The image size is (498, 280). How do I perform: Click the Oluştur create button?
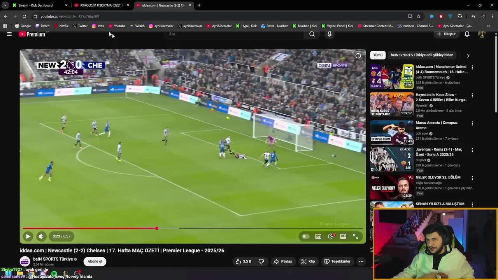[446, 34]
